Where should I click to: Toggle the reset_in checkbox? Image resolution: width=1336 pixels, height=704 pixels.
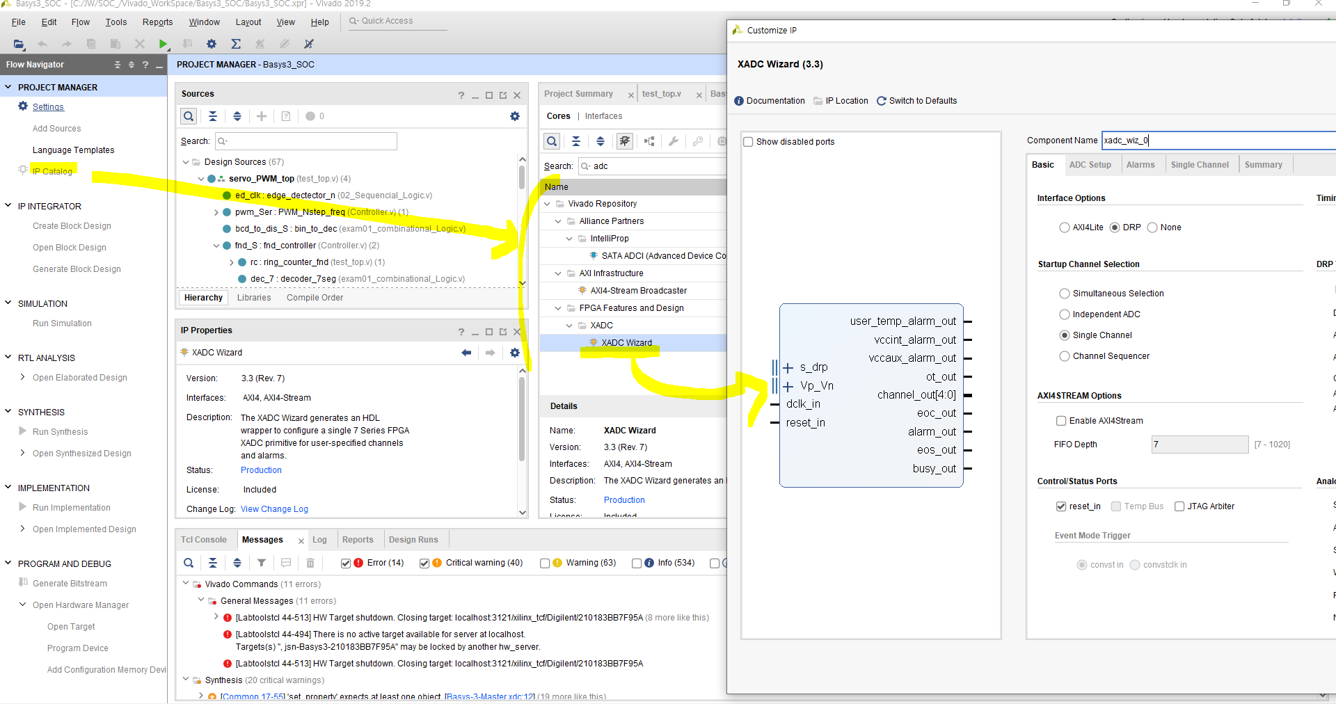click(x=1061, y=506)
